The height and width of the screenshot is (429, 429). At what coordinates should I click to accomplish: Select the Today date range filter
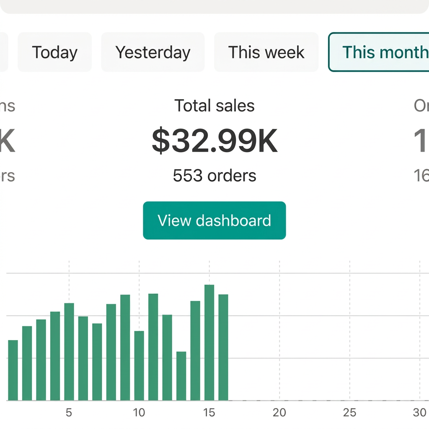tap(55, 52)
